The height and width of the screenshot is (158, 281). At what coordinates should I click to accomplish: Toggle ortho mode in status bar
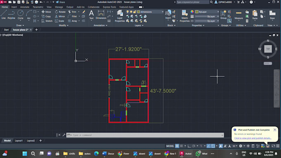189,146
